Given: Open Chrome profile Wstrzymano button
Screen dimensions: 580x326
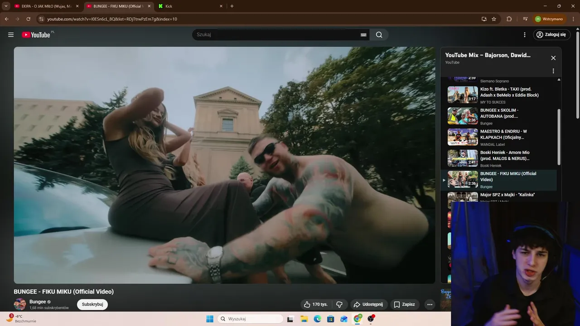Looking at the screenshot, I should [x=549, y=19].
